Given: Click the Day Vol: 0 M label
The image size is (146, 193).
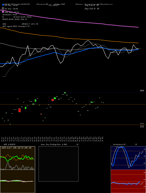Looking at the screenshot, I should pos(92,9).
